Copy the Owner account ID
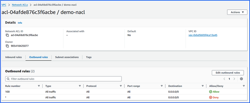Viewport: 250px width, 103px height. (x=7, y=46)
